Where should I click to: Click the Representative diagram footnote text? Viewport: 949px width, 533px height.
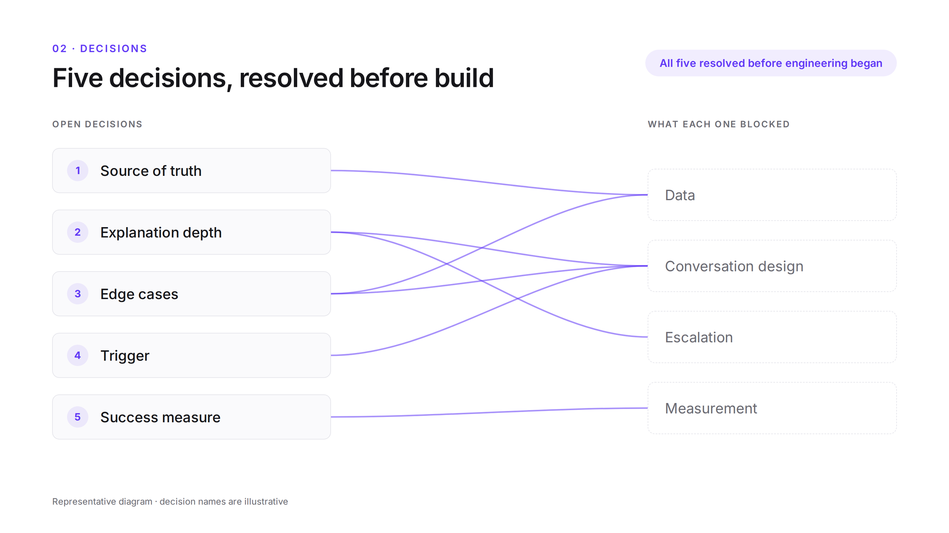[x=170, y=502]
